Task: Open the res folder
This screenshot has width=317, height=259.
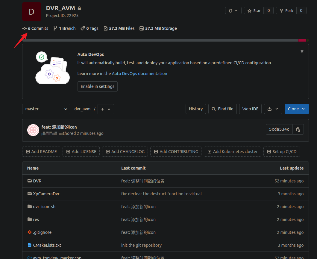Action: tap(36, 220)
